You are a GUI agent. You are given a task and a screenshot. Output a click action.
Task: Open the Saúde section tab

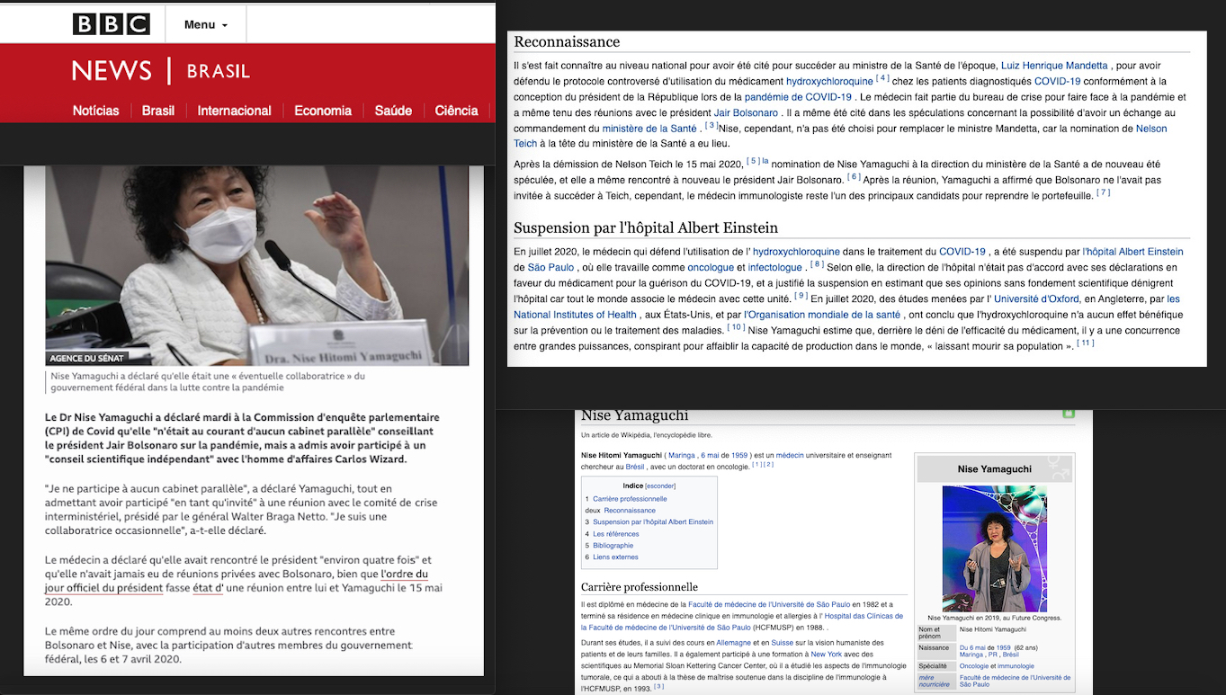392,111
